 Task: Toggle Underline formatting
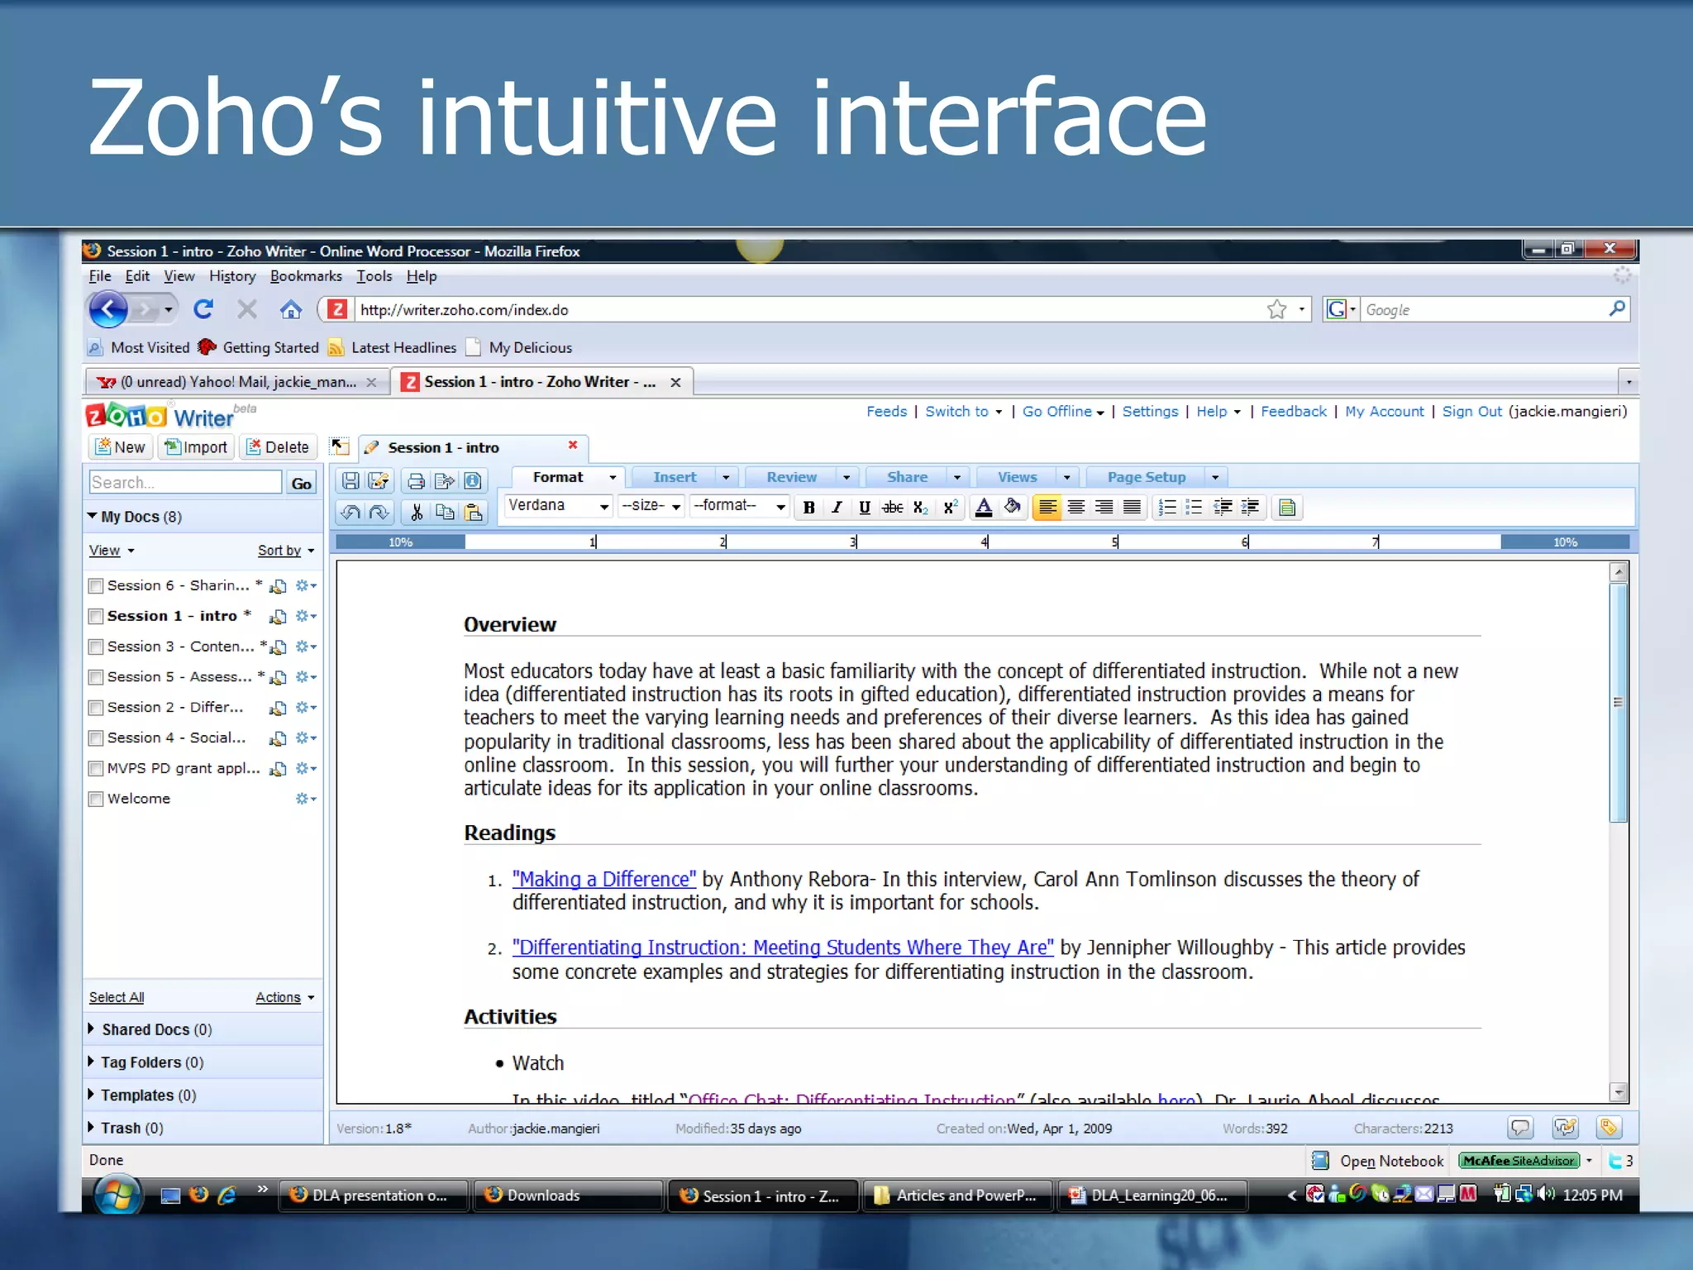[865, 508]
